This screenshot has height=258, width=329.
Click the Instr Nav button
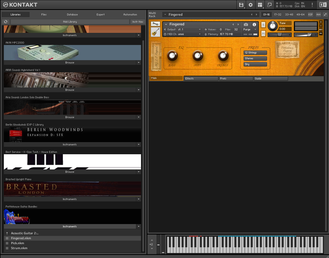coord(138,22)
